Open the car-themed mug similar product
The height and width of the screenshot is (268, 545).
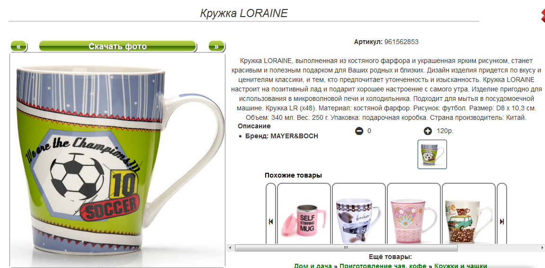[x=359, y=222]
